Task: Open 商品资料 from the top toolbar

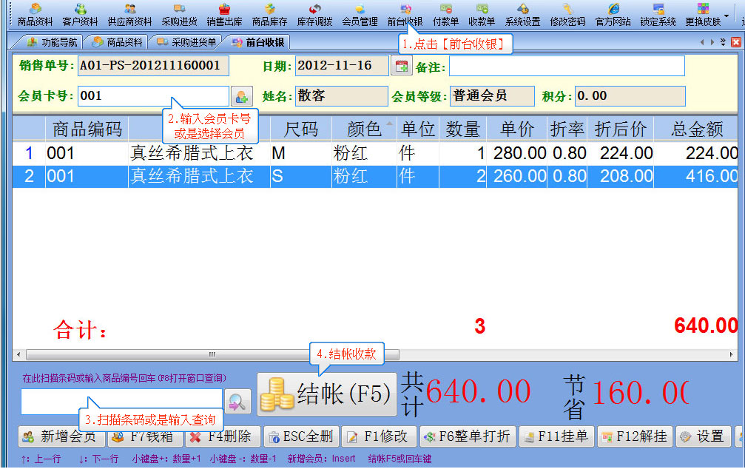Action: pyautogui.click(x=35, y=14)
